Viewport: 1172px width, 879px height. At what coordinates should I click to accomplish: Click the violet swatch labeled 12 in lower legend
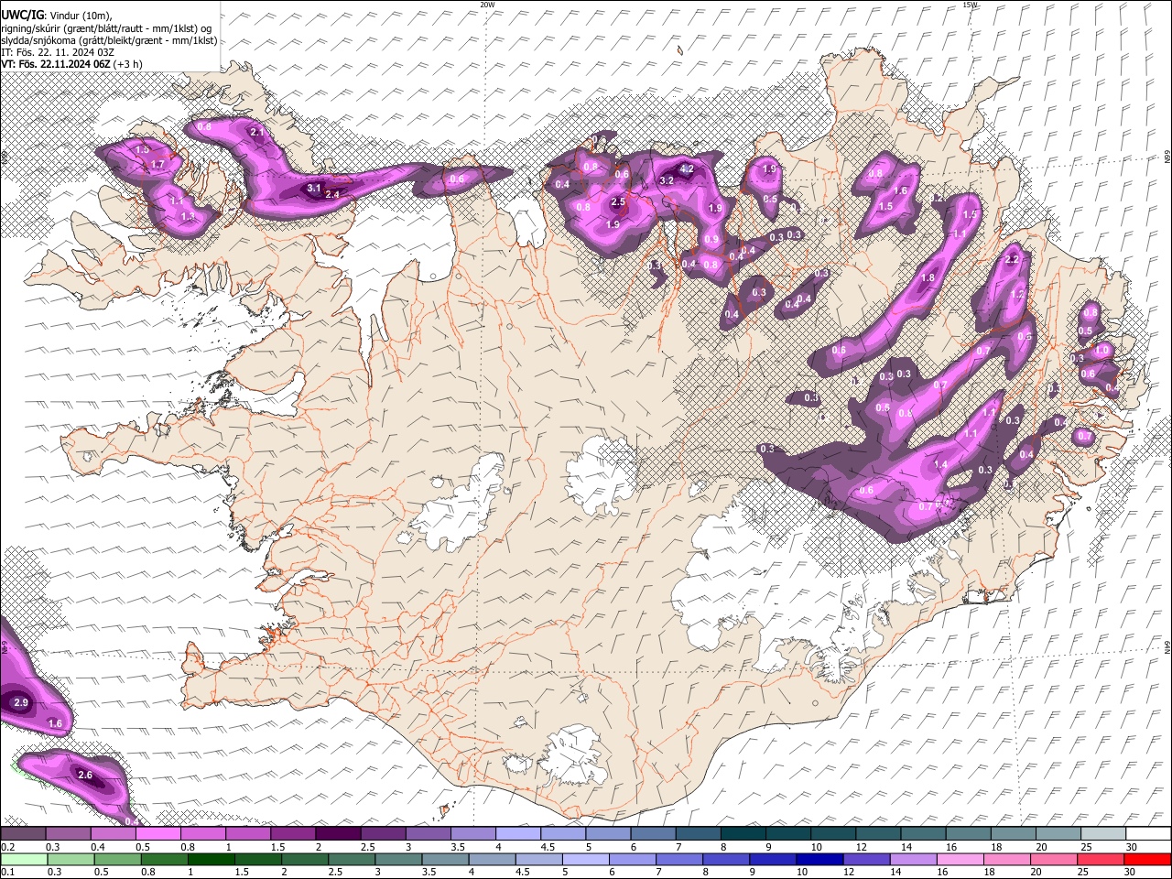pyautogui.click(x=865, y=860)
